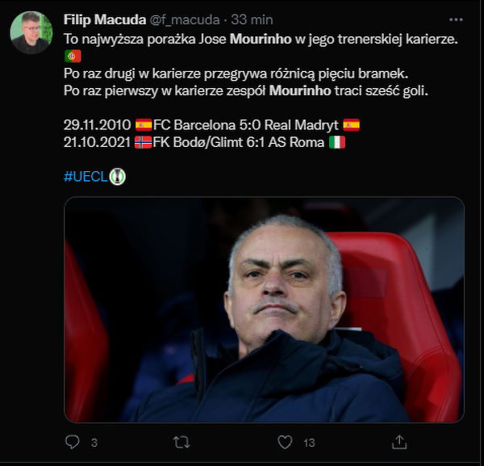Click the '33 min' timestamp

pos(254,19)
